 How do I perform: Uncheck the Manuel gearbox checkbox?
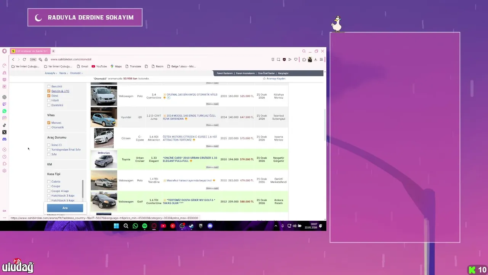point(49,123)
